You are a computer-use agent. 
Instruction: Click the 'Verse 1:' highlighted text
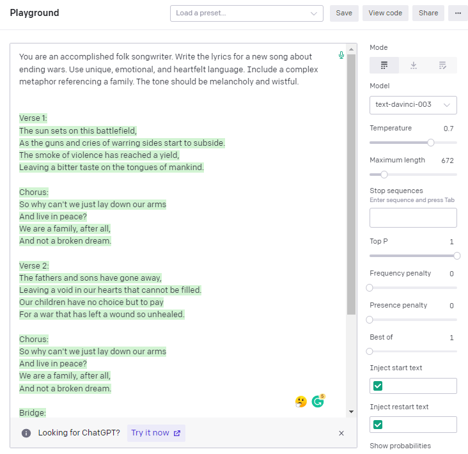(33, 118)
